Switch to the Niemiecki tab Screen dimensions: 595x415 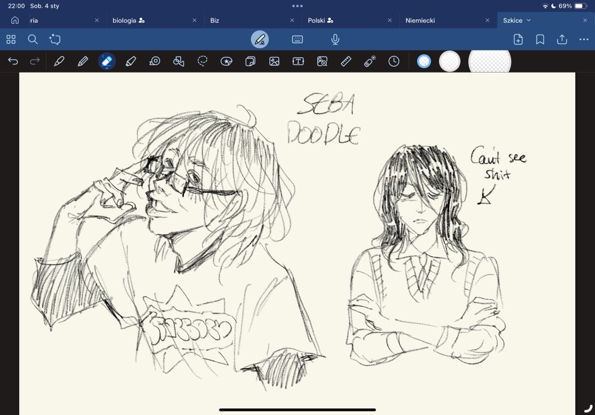420,20
